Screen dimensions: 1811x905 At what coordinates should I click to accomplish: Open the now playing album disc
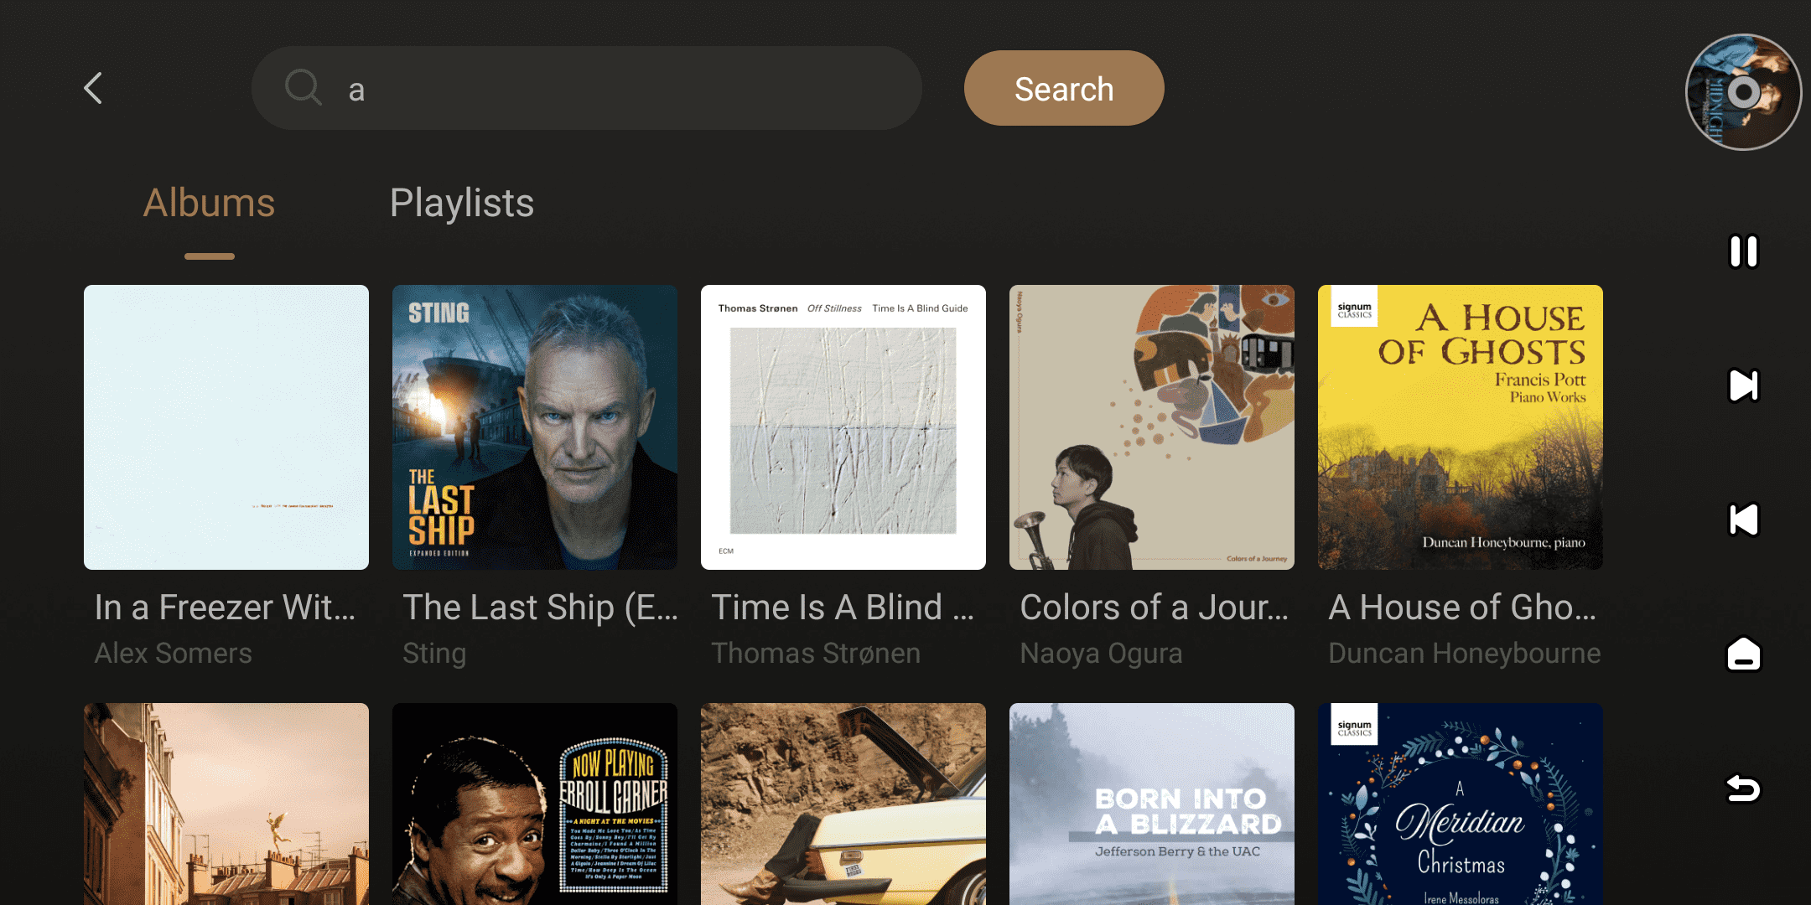point(1743,92)
